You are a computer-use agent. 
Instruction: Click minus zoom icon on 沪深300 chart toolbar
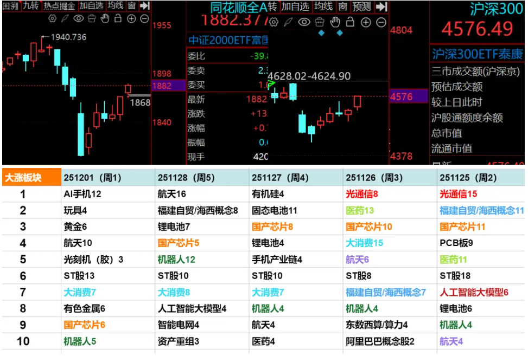pos(381,22)
